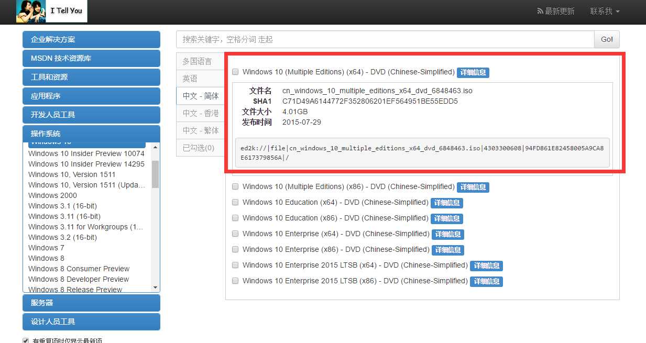Focus the keyword search field
Viewport: 646px width, 343px height.
(385, 39)
